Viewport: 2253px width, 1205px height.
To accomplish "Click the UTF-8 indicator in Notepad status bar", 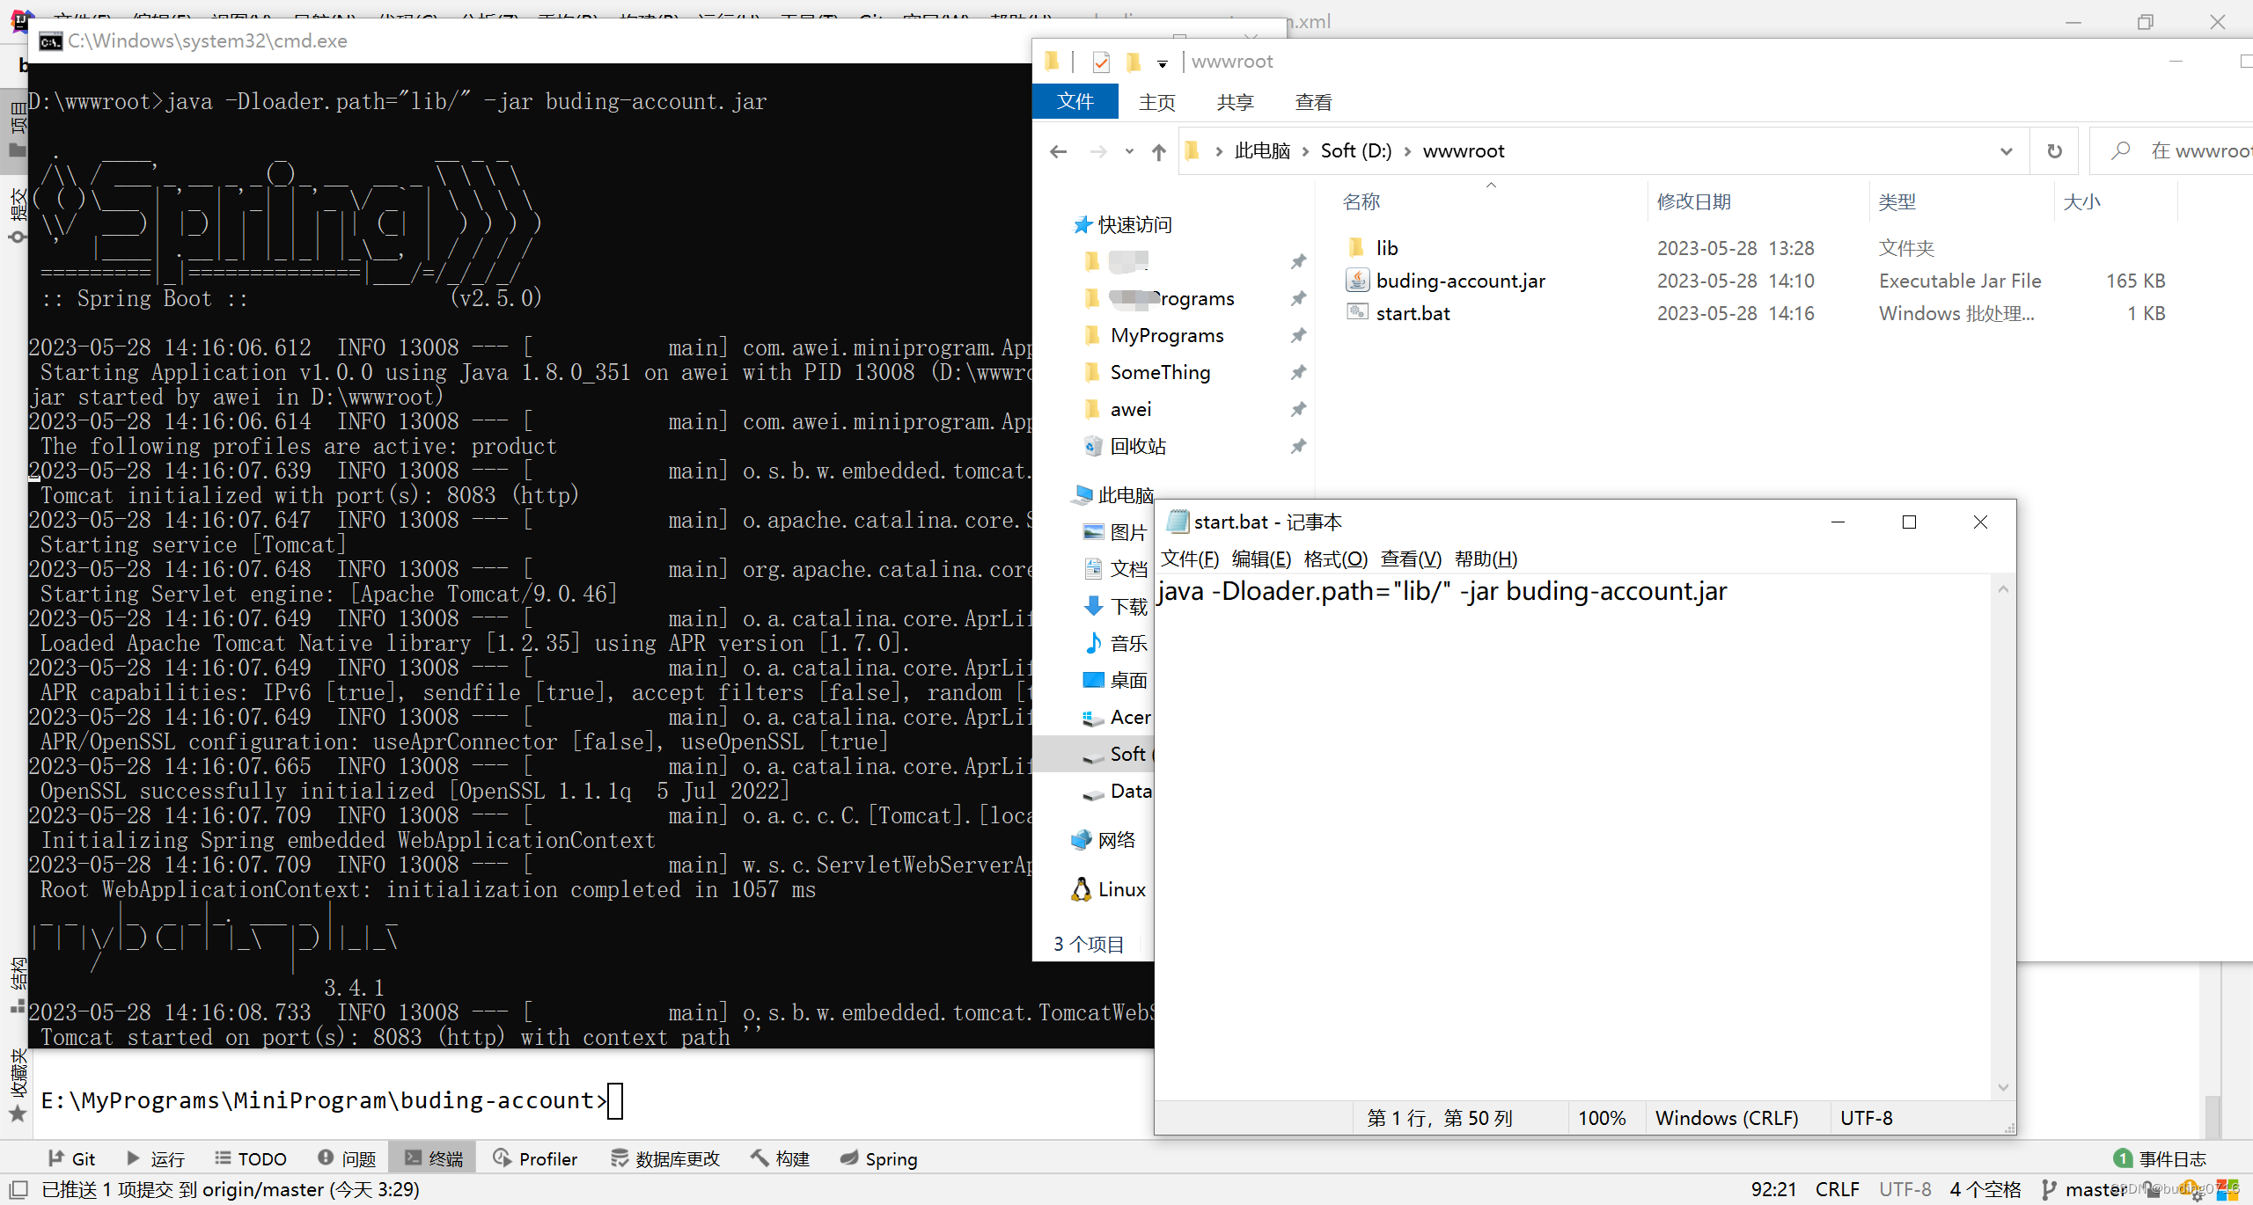I will click(x=1866, y=1117).
